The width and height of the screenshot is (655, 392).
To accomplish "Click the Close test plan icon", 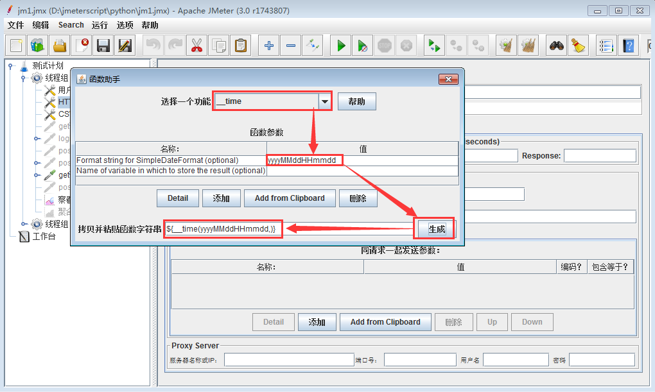I will click(82, 45).
